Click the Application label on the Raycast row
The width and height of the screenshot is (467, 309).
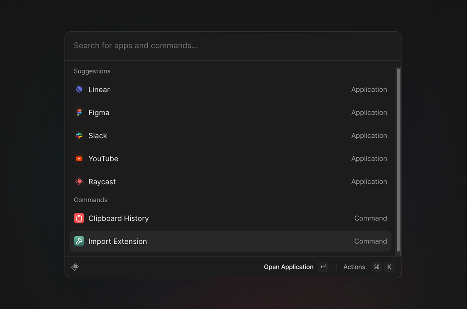pos(369,181)
